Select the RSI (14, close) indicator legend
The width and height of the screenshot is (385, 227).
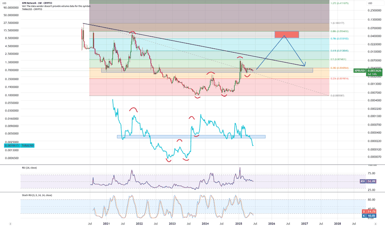click(29, 168)
